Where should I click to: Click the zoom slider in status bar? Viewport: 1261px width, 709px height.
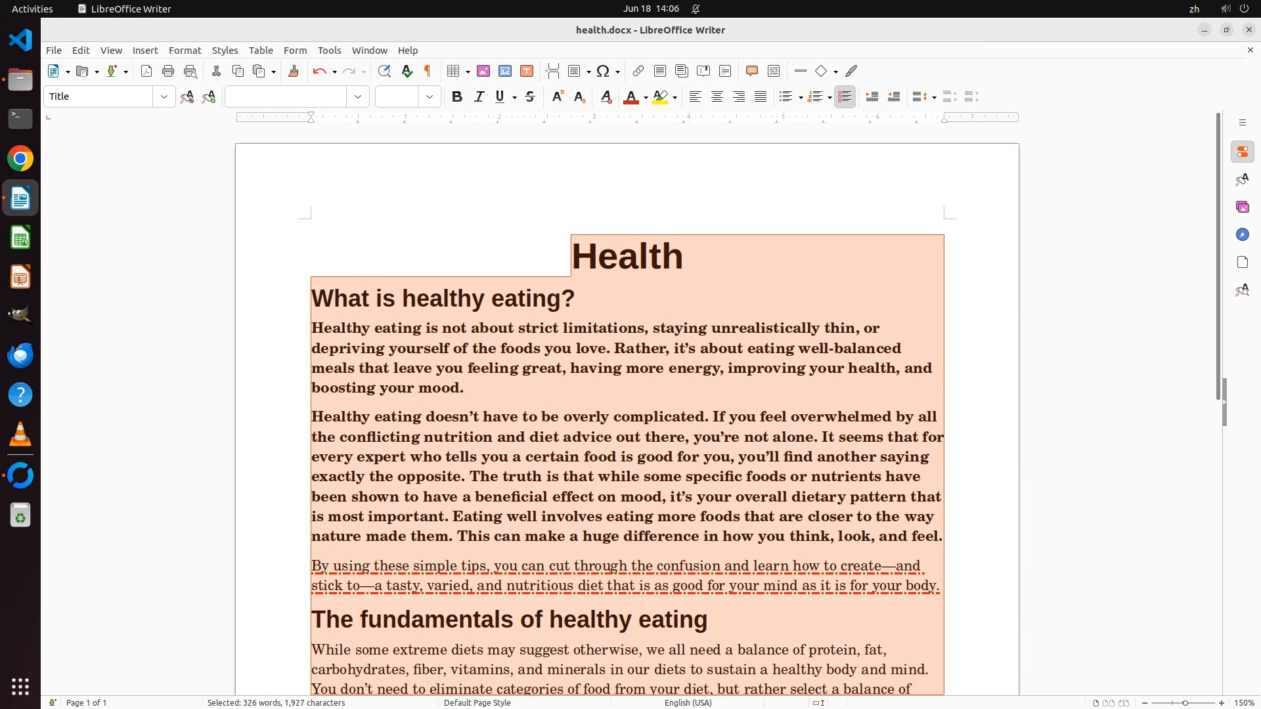[1185, 703]
